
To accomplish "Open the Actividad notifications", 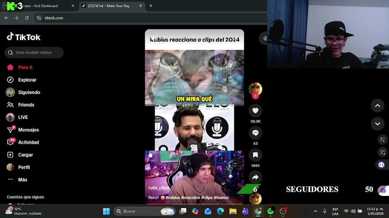I will click(23, 142).
